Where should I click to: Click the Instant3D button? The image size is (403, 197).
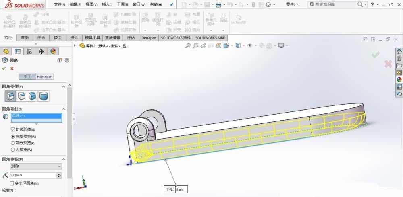239,19
